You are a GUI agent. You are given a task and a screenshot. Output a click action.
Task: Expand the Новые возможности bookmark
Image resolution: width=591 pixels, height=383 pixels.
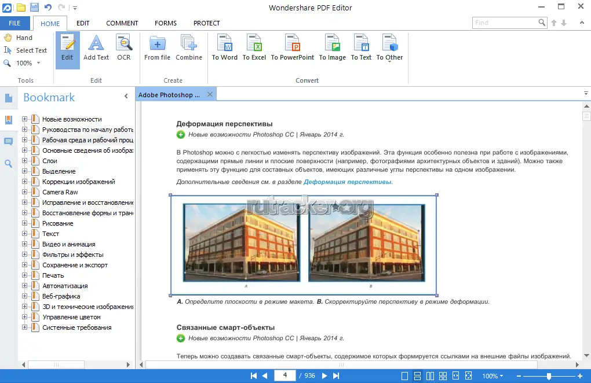tap(24, 119)
